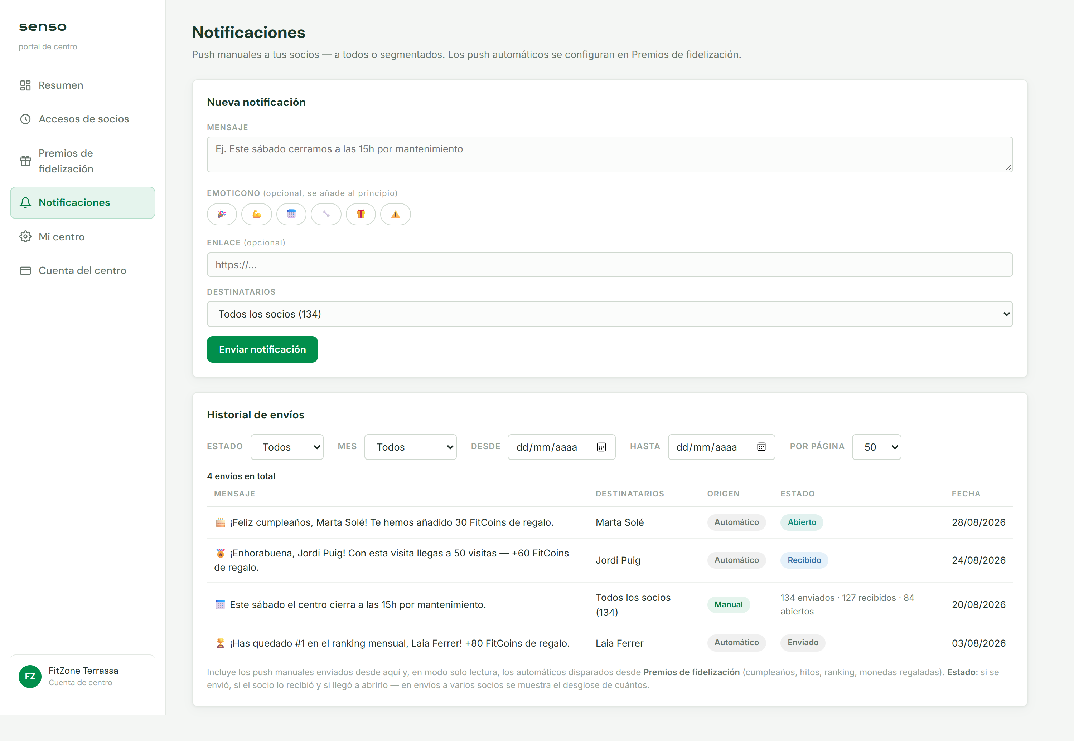The image size is (1074, 741).
Task: Select Notificaciones in the sidebar
Action: 83,203
